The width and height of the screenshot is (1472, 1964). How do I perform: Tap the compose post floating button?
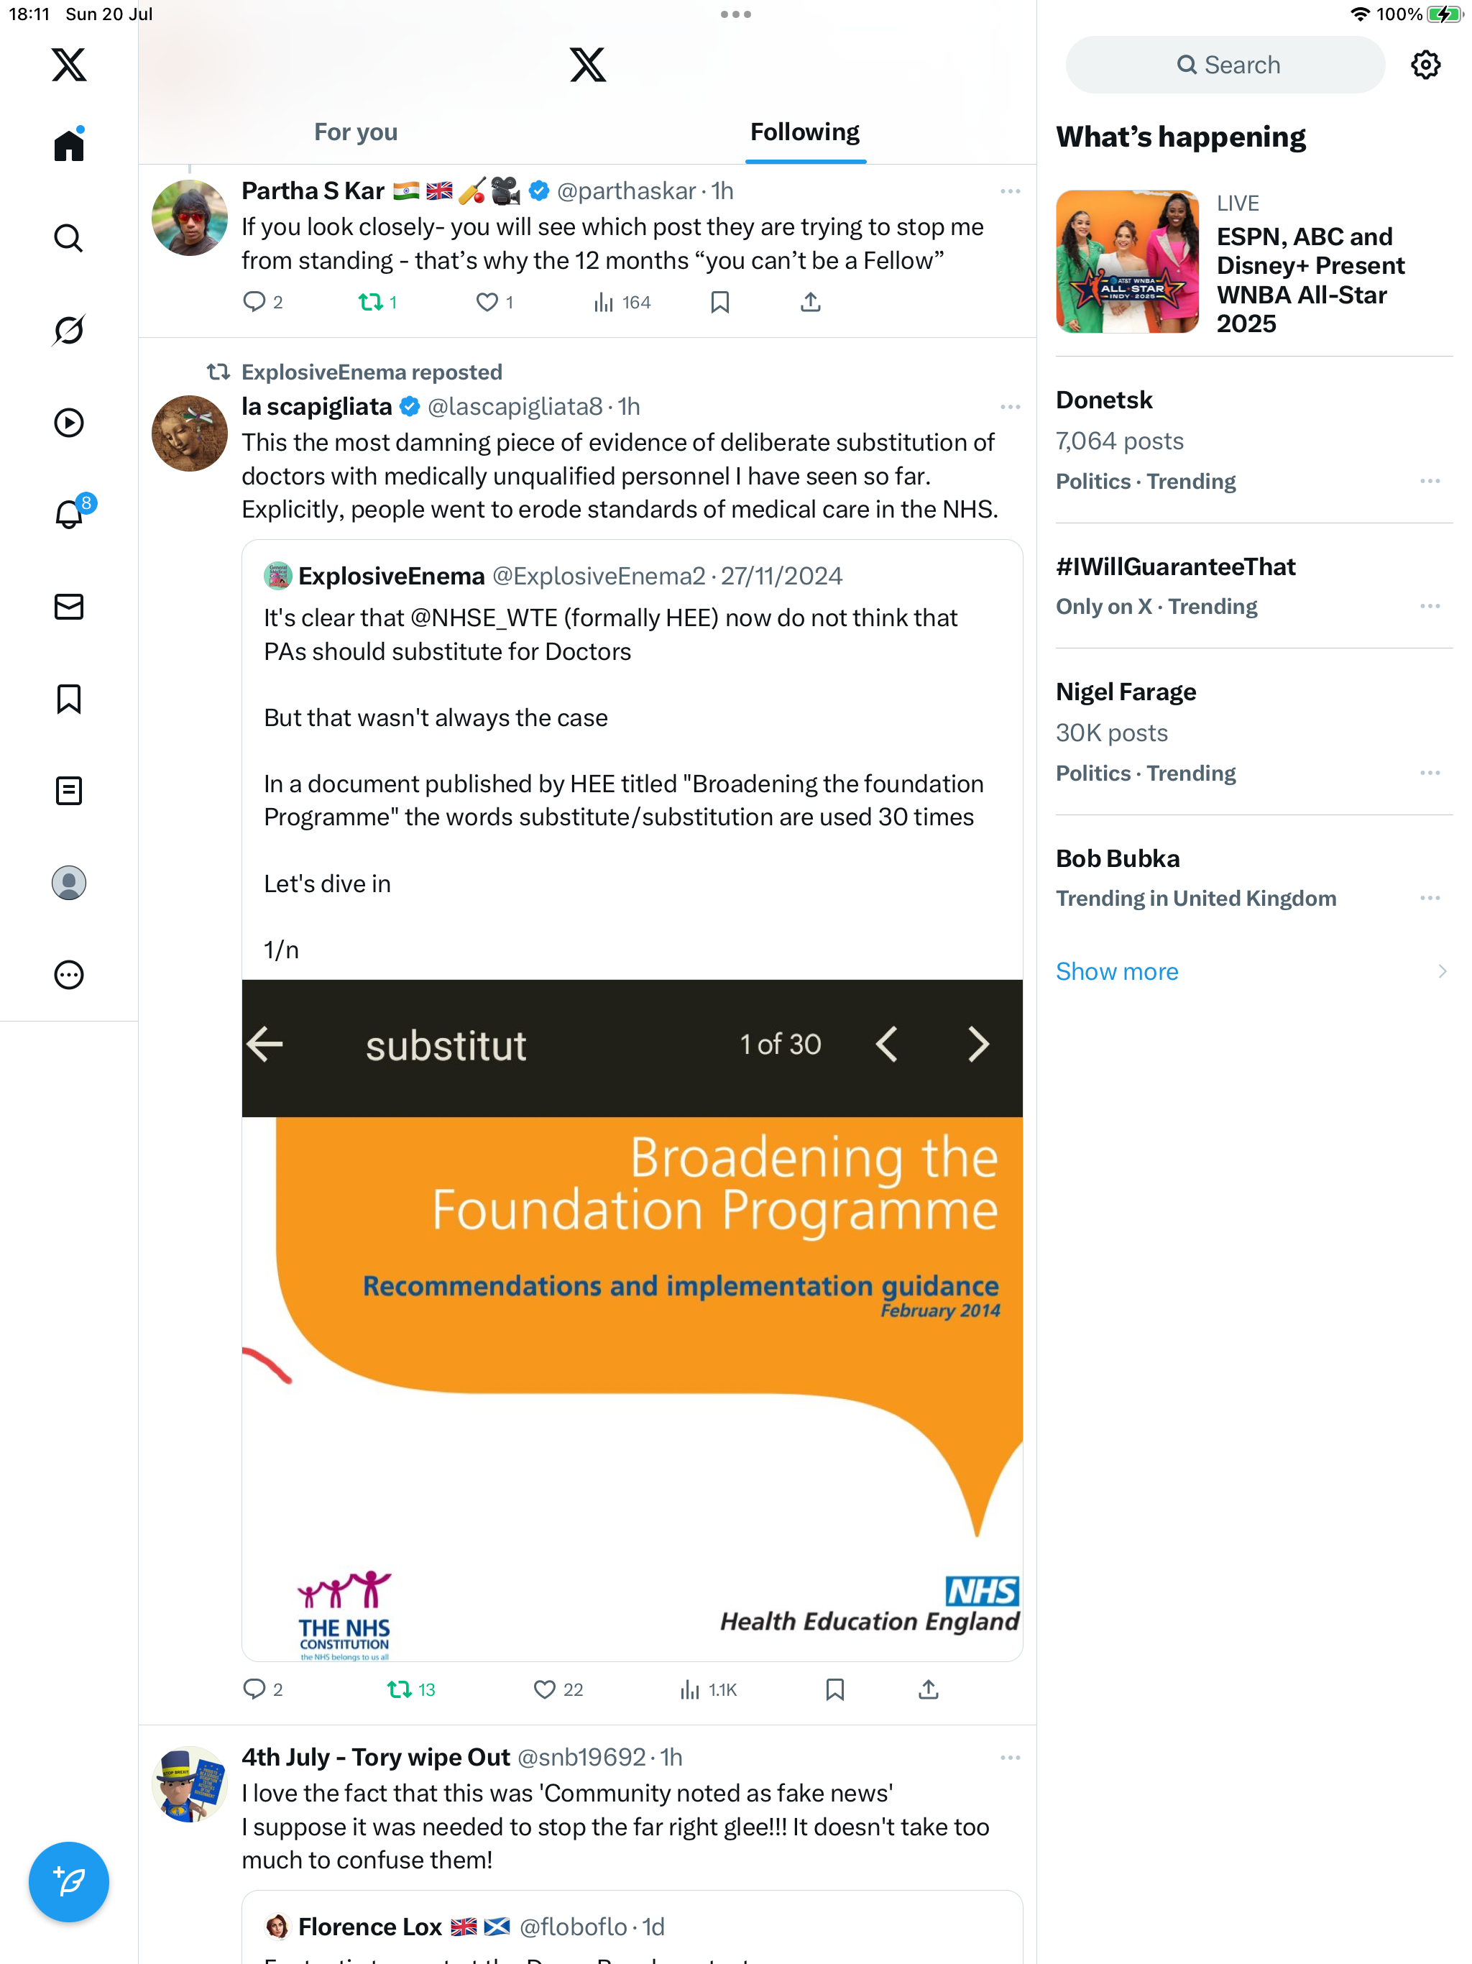pos(68,1881)
